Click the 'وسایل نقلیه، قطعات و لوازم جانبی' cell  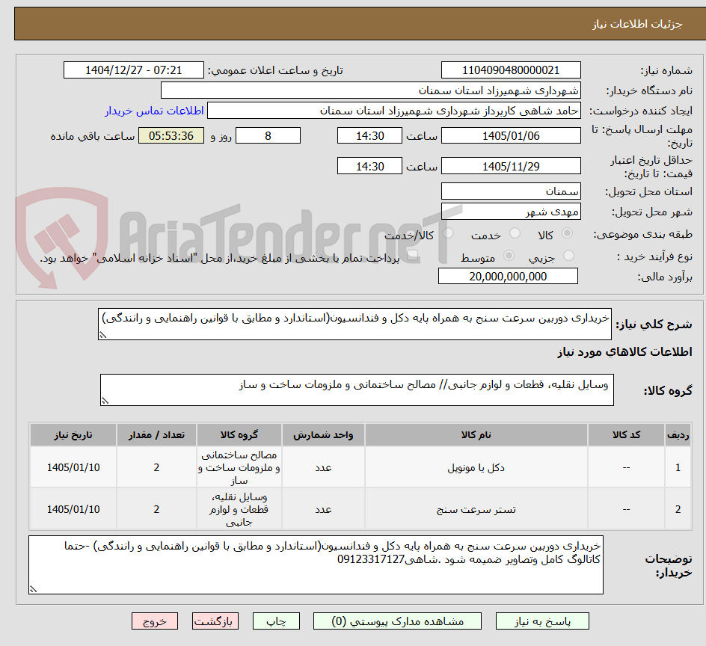click(239, 509)
